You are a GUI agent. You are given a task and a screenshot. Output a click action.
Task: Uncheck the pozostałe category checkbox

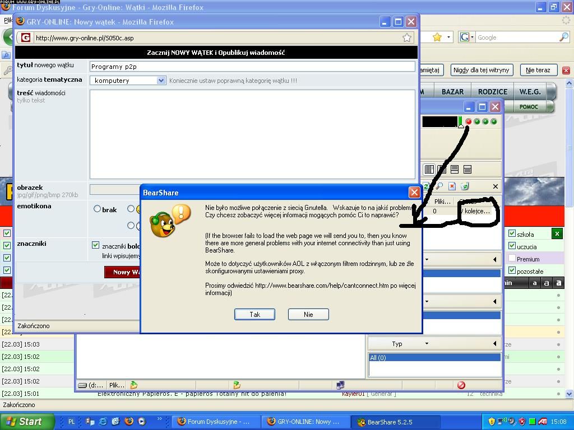click(512, 270)
